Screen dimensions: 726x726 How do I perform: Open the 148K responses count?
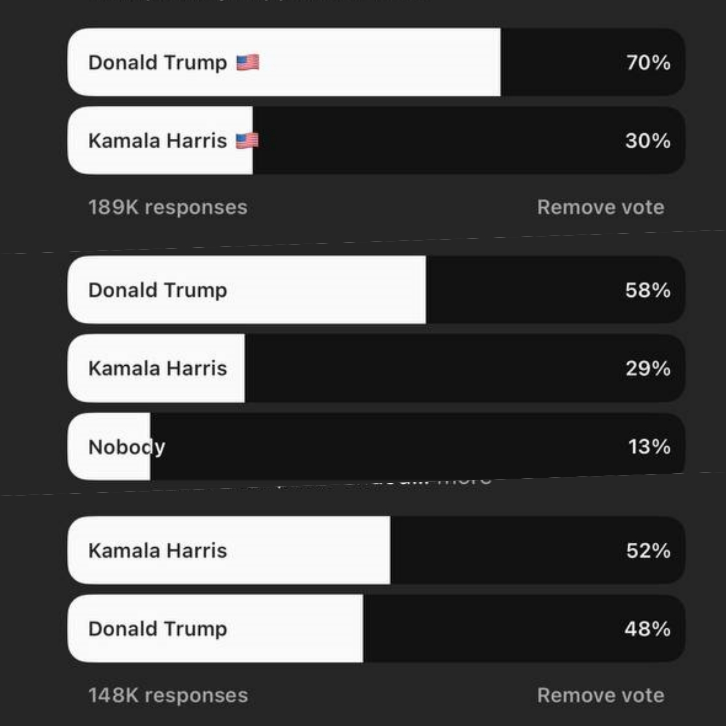coord(168,696)
